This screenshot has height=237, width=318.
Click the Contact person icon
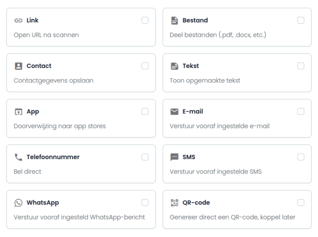coord(18,66)
